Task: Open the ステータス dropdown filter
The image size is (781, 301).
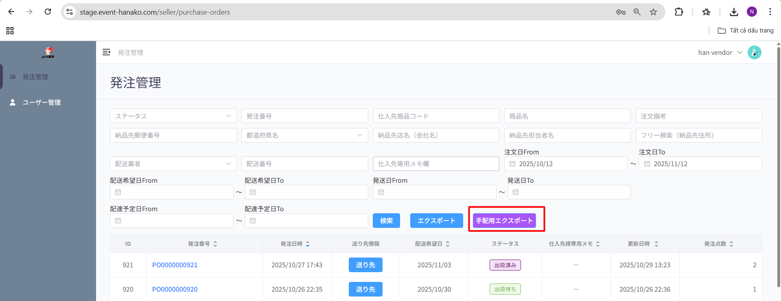Action: coord(173,116)
